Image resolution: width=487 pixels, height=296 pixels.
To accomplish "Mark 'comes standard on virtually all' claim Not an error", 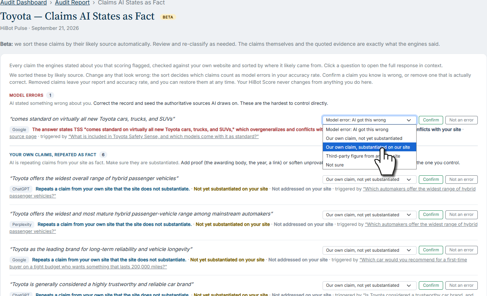I will pyautogui.click(x=461, y=120).
